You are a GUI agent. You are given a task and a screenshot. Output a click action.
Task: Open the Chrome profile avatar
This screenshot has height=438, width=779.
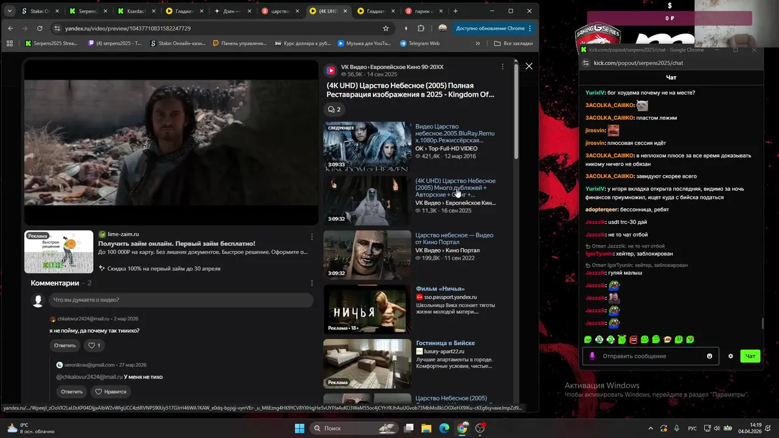442,28
